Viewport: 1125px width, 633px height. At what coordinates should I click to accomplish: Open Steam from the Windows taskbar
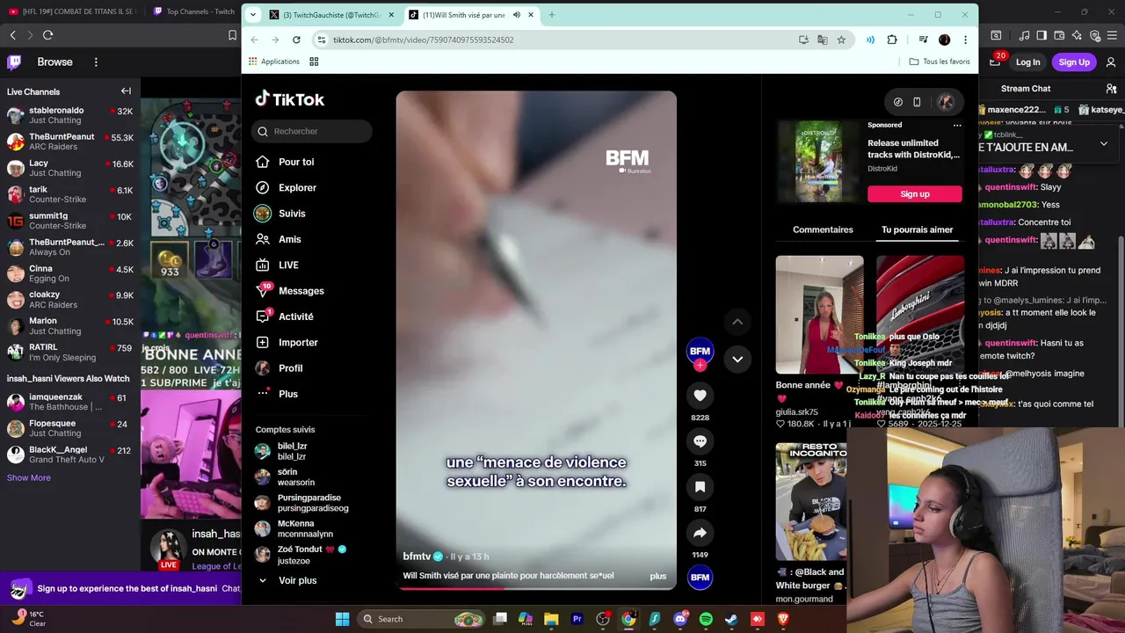click(731, 619)
